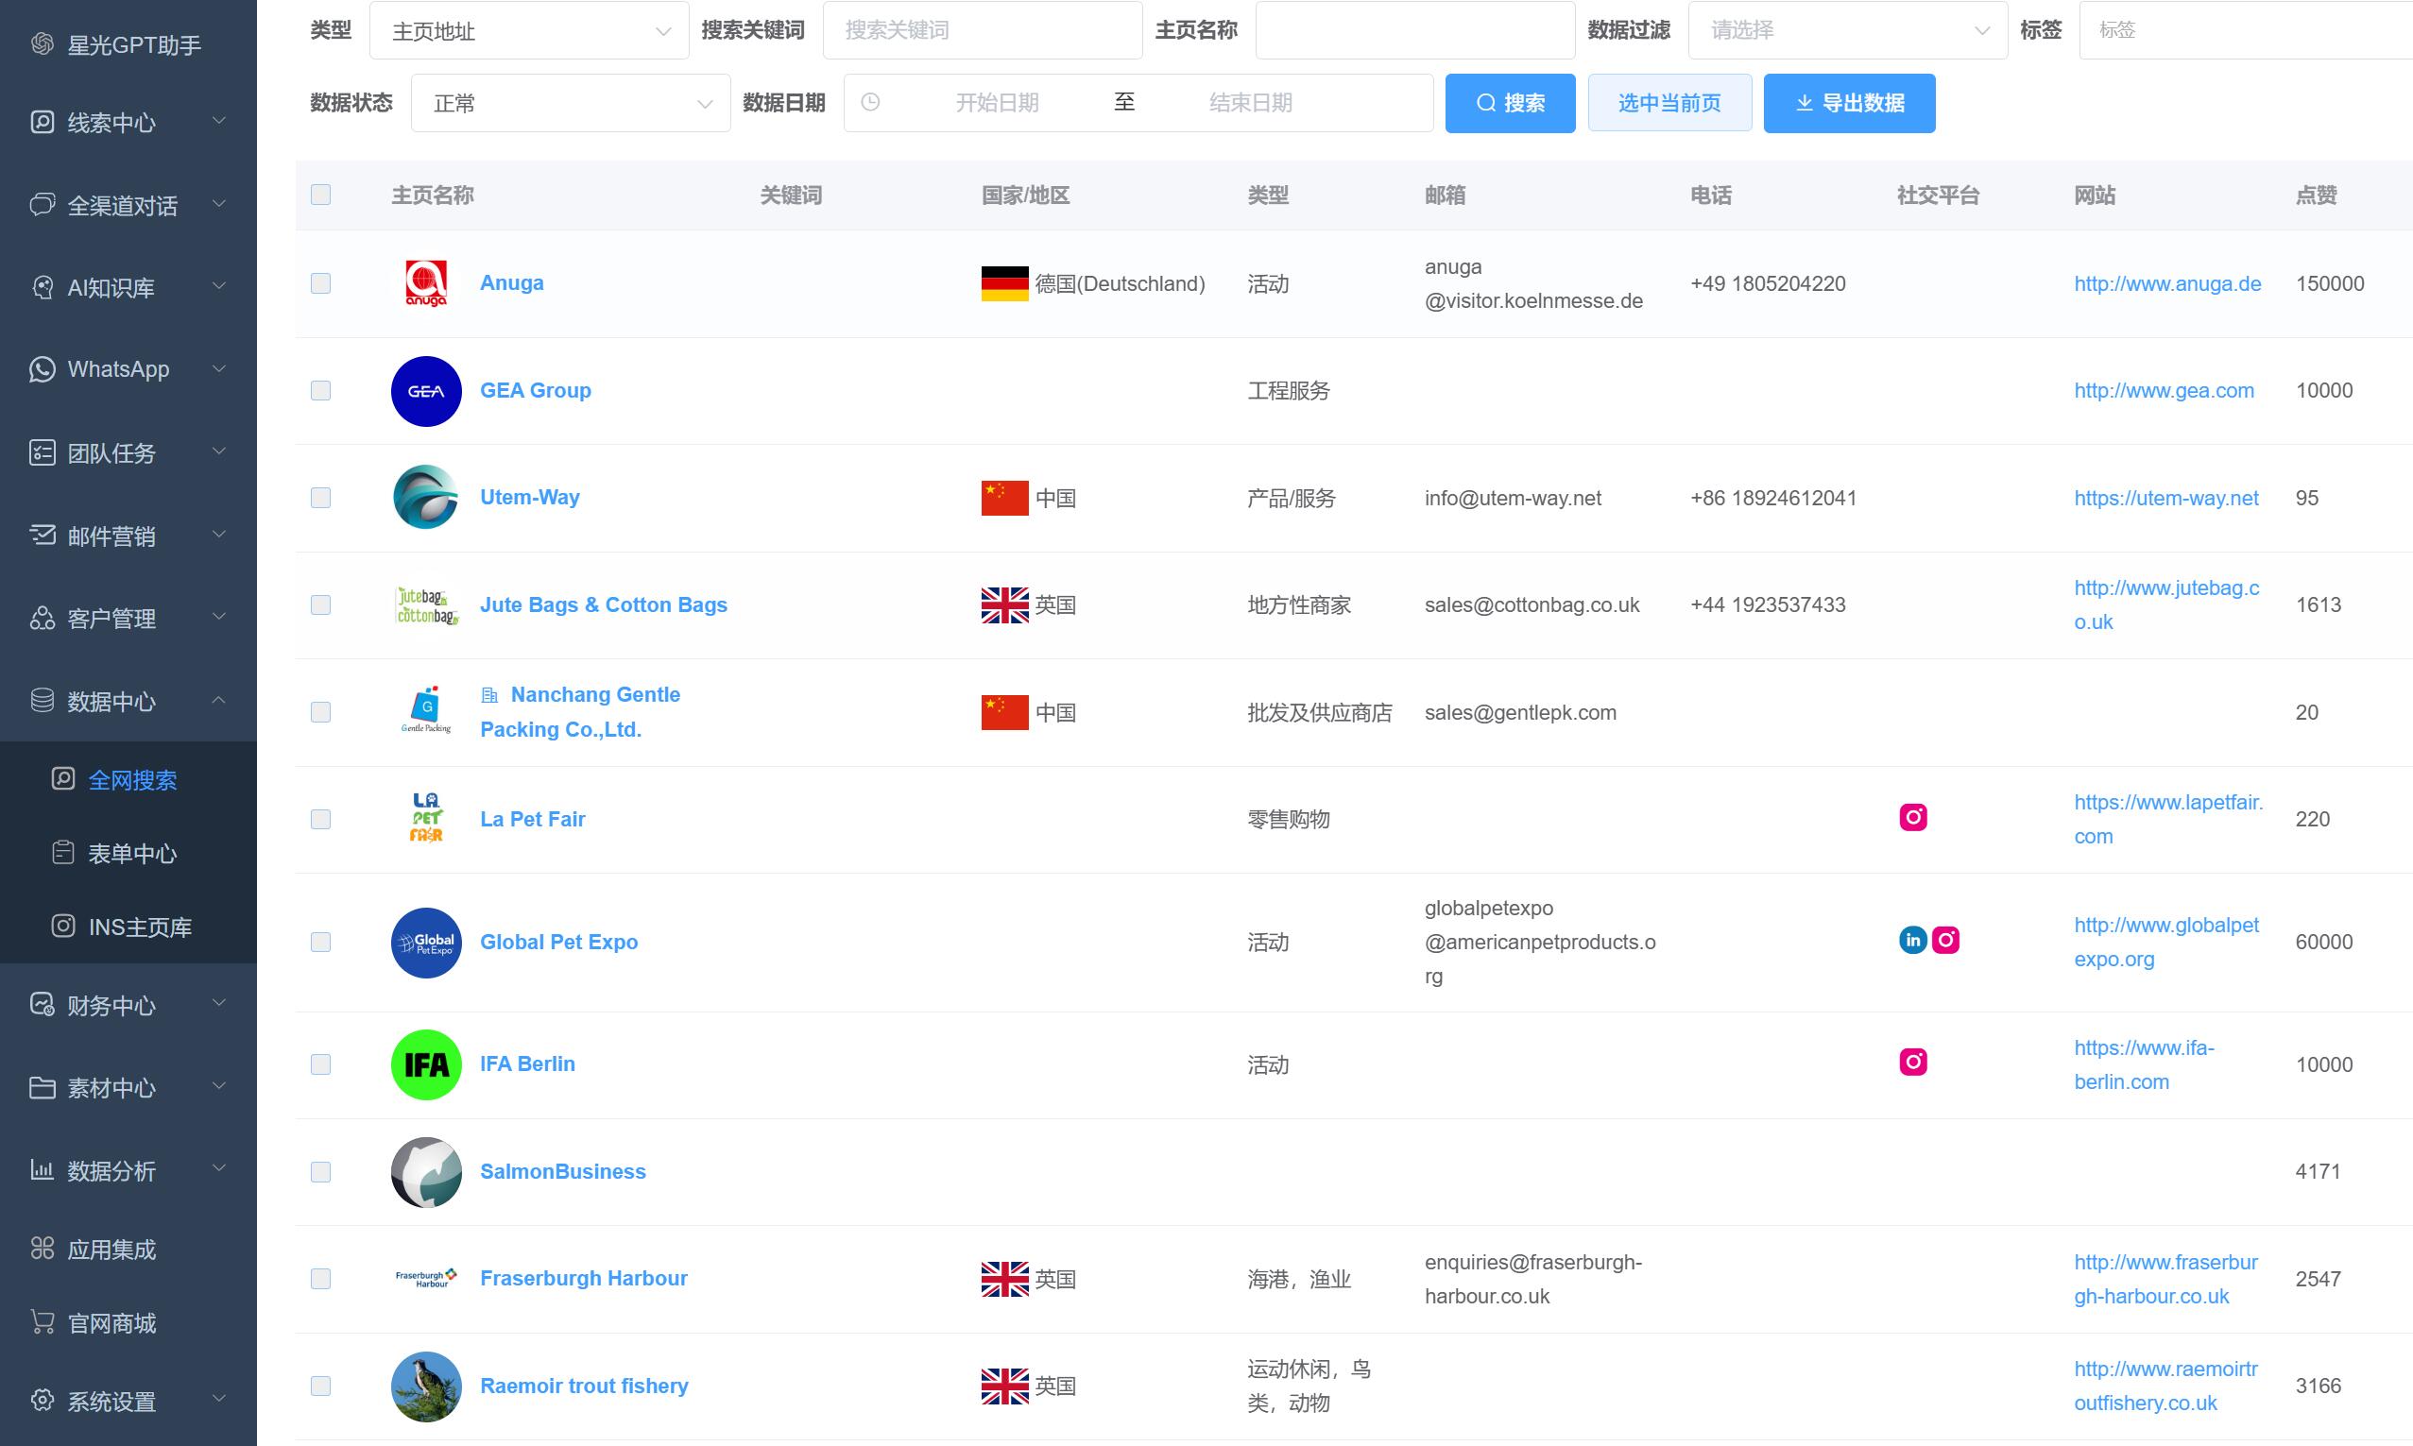This screenshot has width=2413, height=1446.
Task: Open the 数据状态 dropdown showing 正常
Action: coord(569,102)
